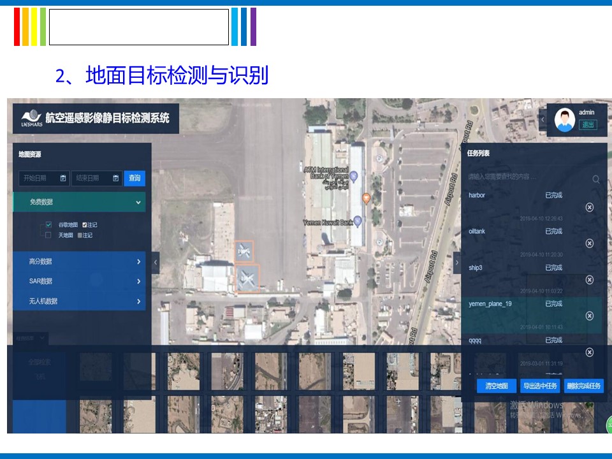612x459 pixels.
Task: Remove the oiltank task using its X icon
Action: pos(589,243)
